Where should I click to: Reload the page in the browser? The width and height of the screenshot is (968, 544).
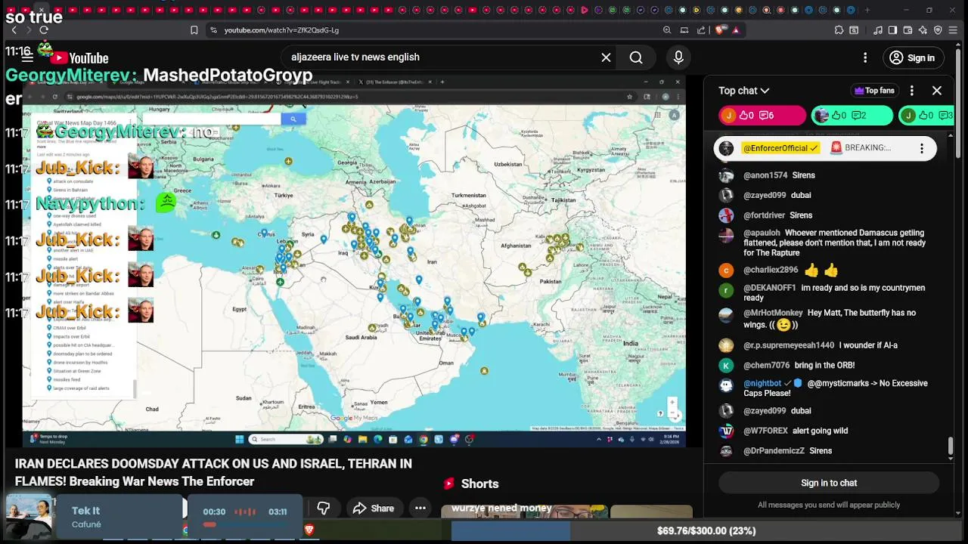[x=44, y=30]
